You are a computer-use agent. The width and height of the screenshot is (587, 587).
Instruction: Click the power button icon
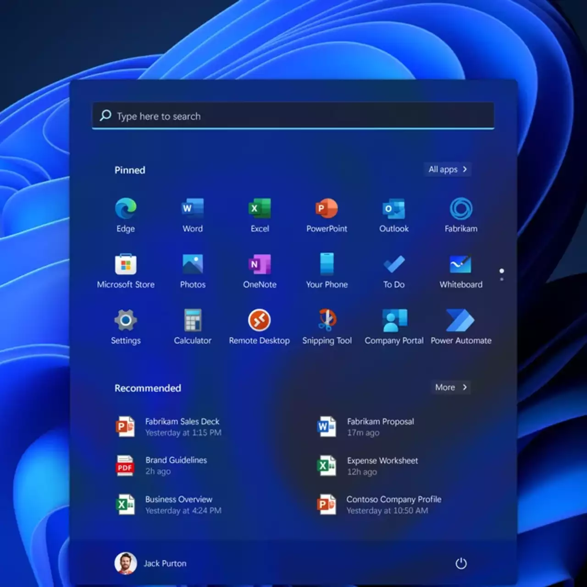[461, 563]
